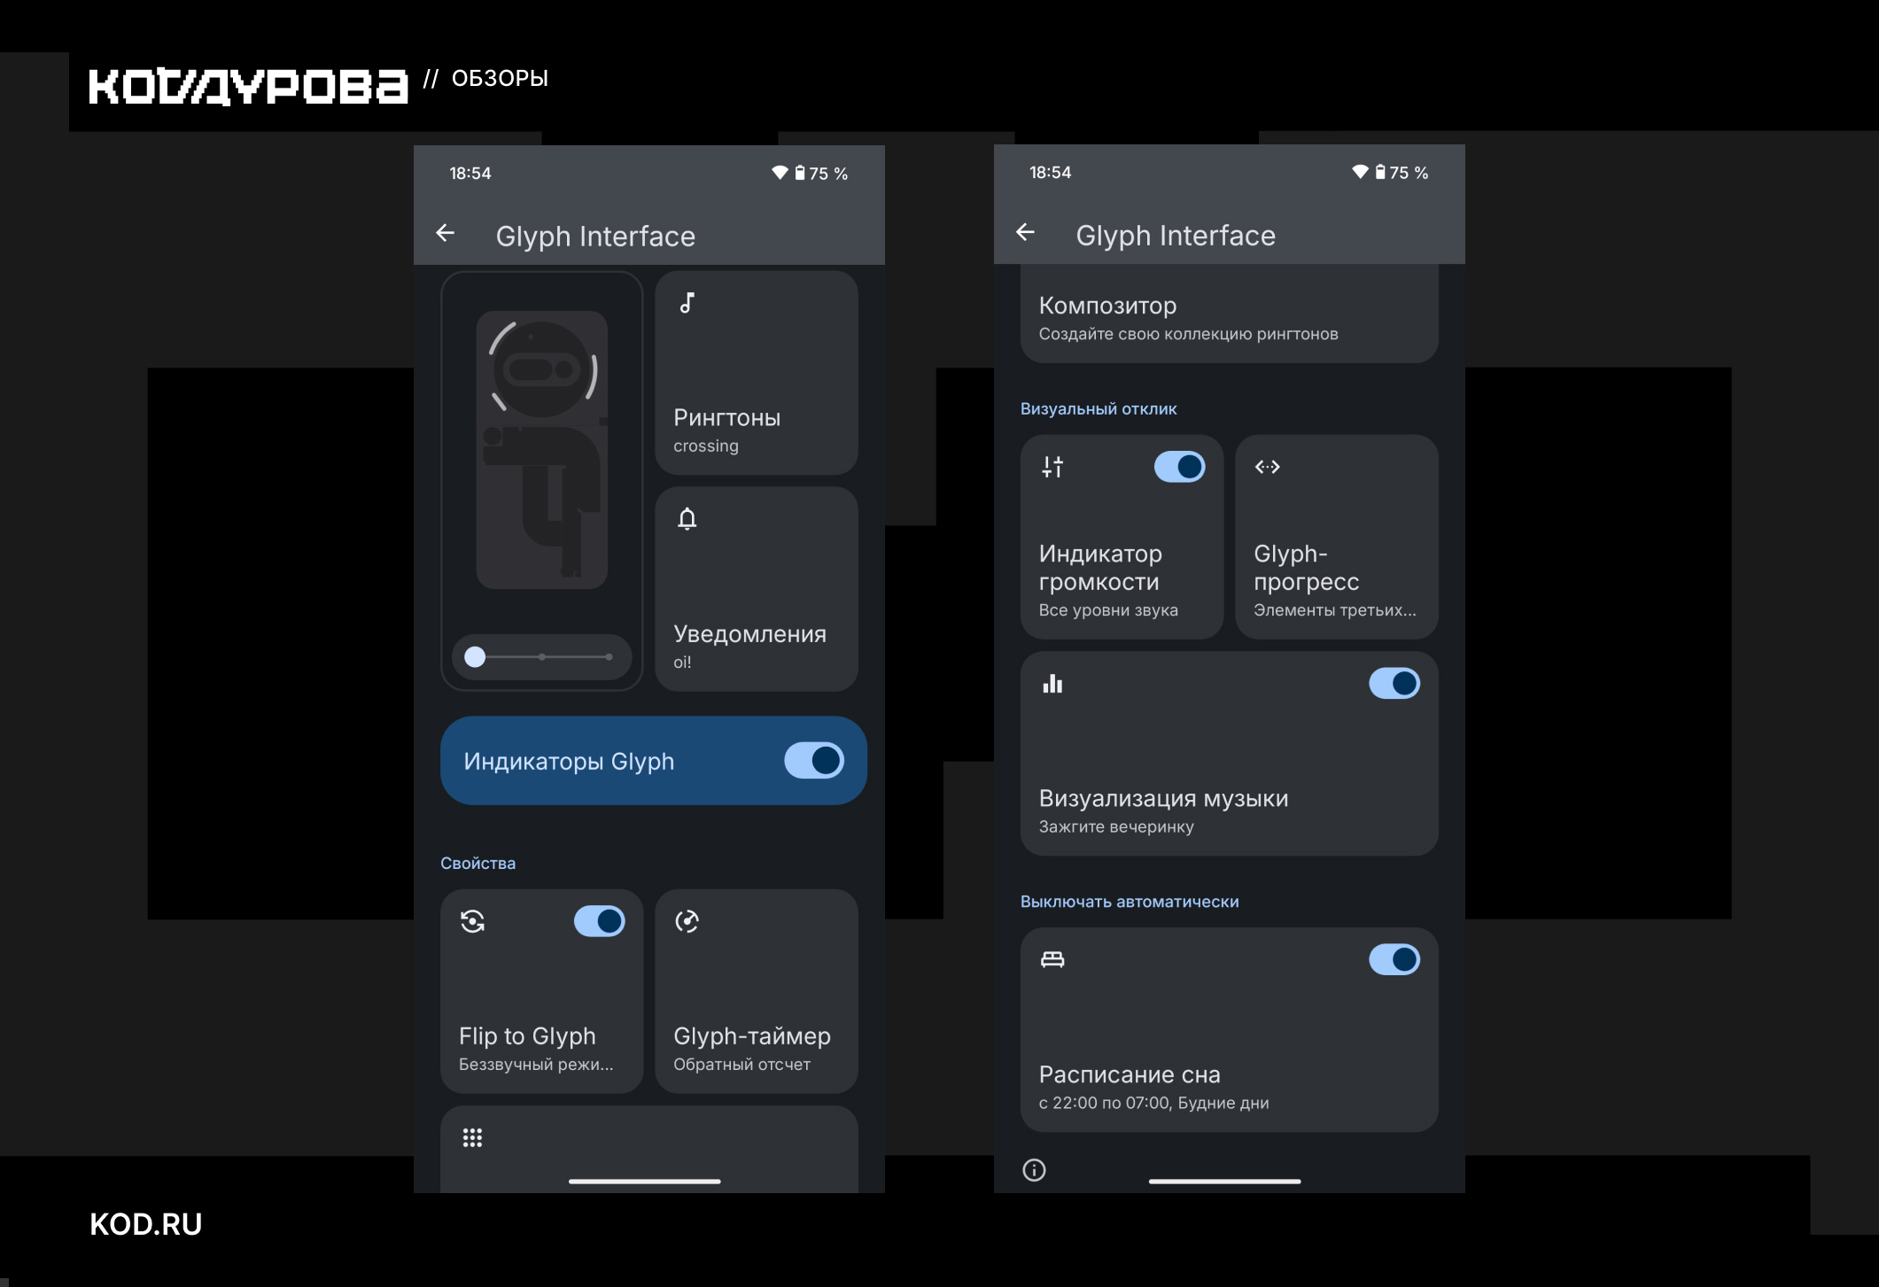The width and height of the screenshot is (1879, 1287).
Task: Tap the Glyph-таймер timer icon
Action: coord(687,921)
